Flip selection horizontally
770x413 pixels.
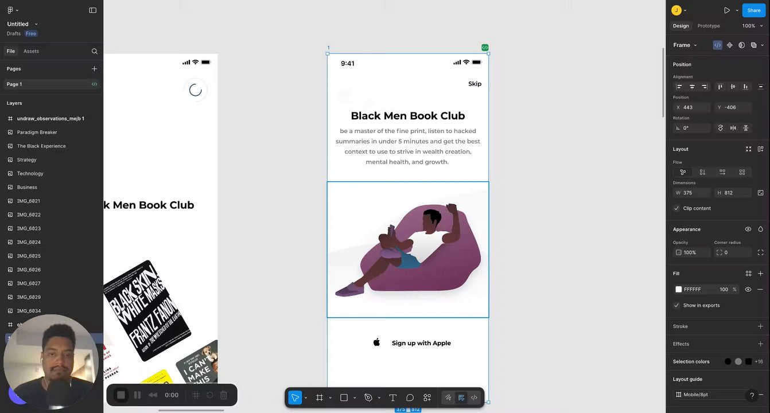pos(733,128)
